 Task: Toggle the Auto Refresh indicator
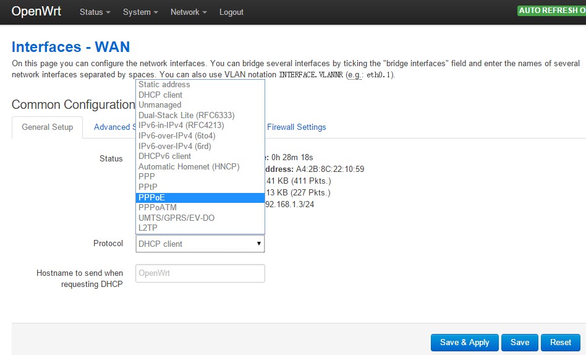[550, 11]
